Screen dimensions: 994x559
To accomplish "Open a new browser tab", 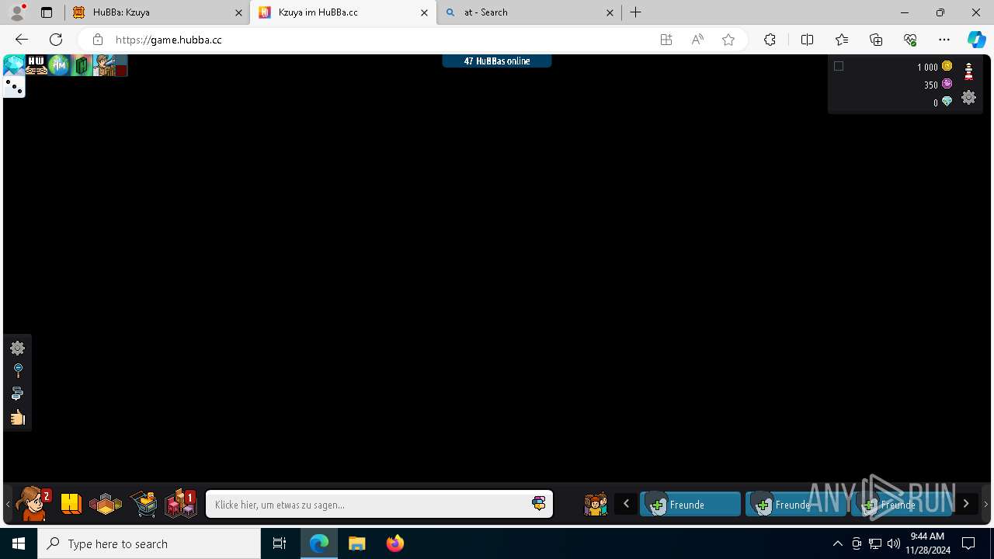I will [x=636, y=12].
